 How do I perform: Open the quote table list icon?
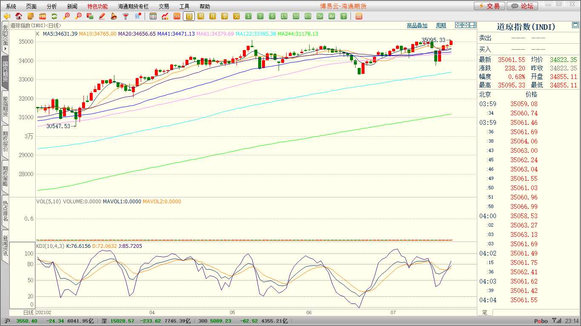pos(153,17)
